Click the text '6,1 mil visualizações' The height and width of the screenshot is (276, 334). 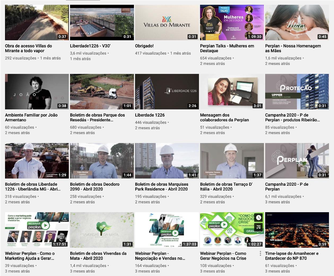pos(283,197)
